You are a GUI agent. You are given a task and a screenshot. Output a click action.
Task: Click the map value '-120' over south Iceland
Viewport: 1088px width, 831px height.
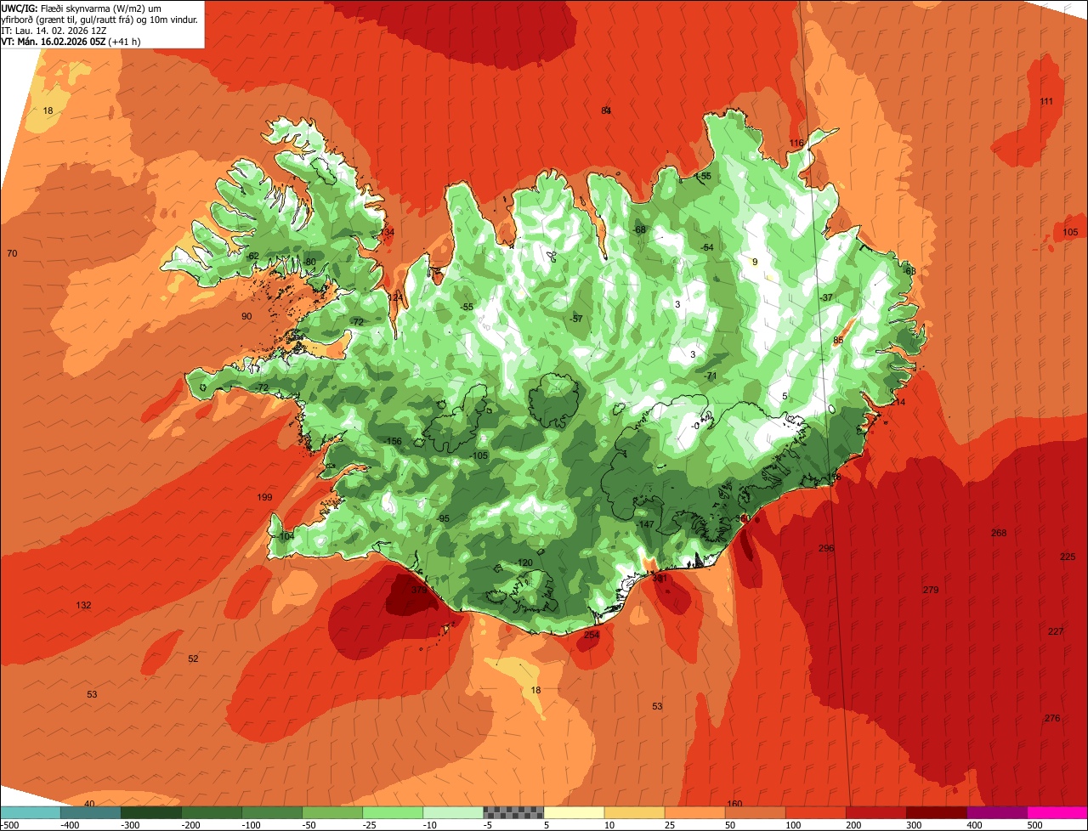pyautogui.click(x=524, y=563)
